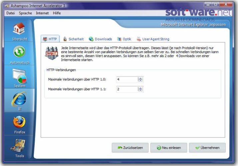Viewport: 238px width, 166px height.
Task: Click the Zurücksetzen button
Action: point(130,148)
